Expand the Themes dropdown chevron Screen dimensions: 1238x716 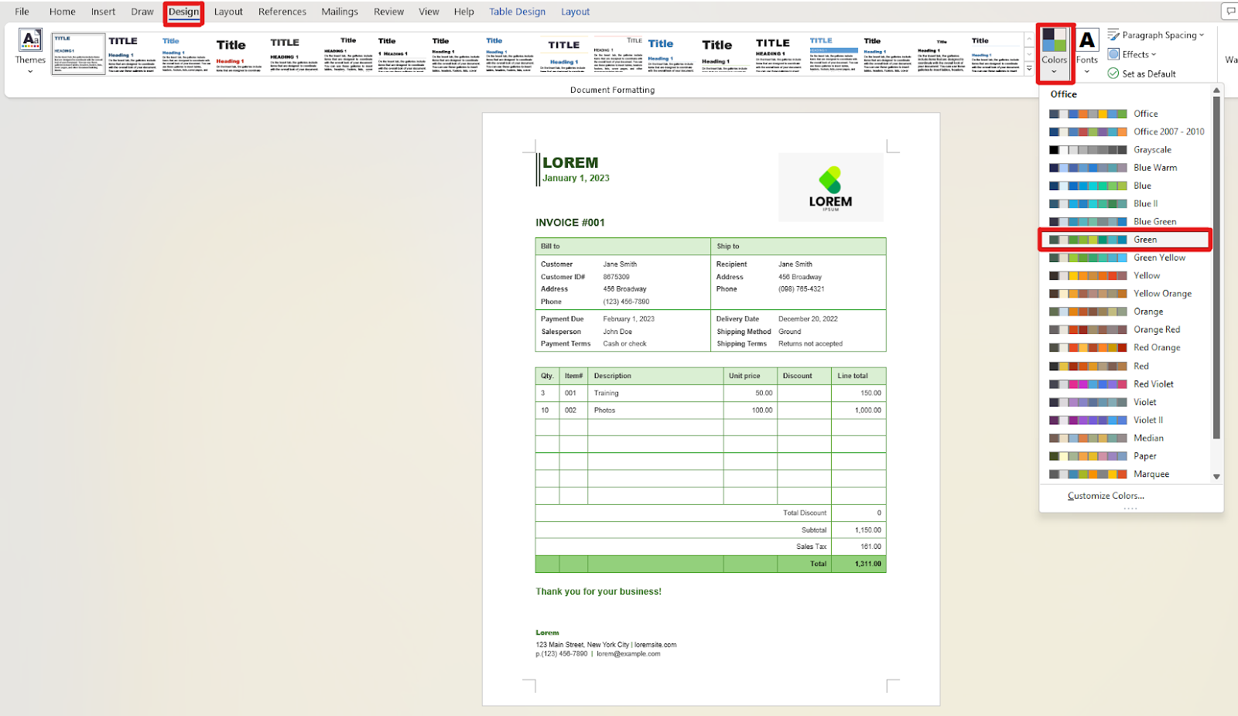tap(30, 73)
